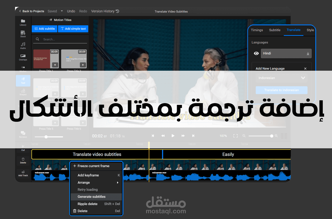Open Version History

click(x=105, y=11)
